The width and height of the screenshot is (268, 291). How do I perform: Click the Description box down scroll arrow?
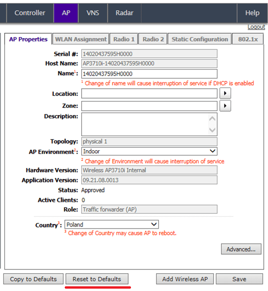point(212,130)
